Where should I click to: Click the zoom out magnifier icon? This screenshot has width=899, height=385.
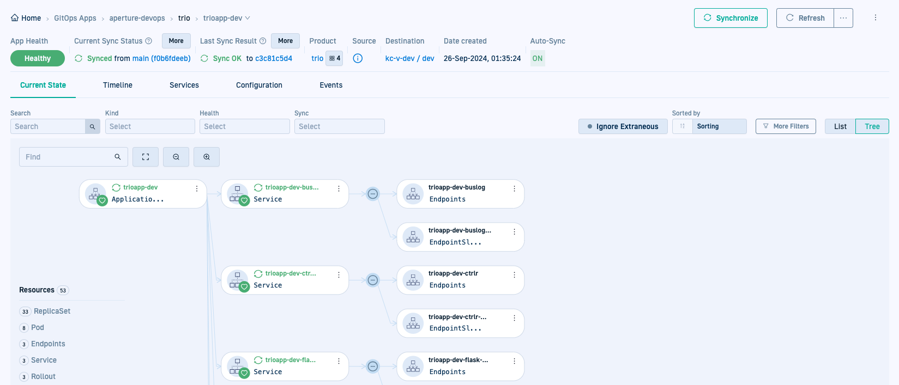pyautogui.click(x=176, y=157)
